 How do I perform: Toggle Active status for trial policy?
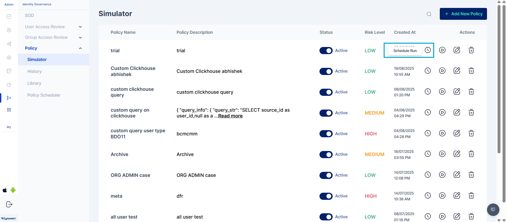pyautogui.click(x=326, y=51)
